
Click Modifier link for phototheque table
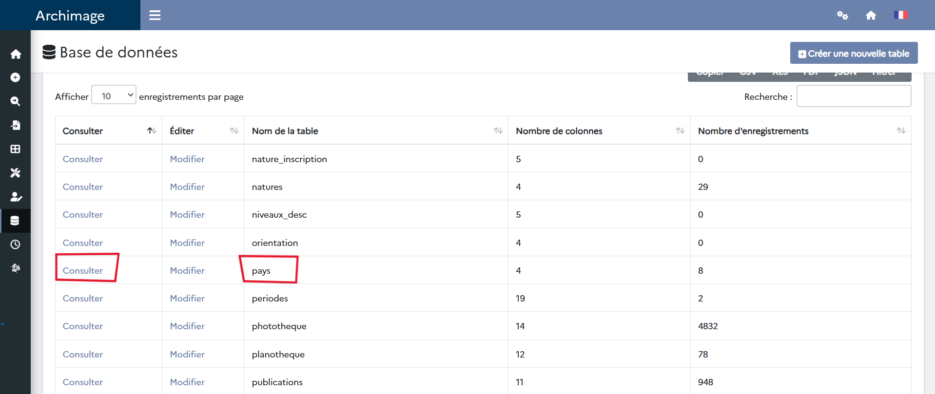(187, 326)
